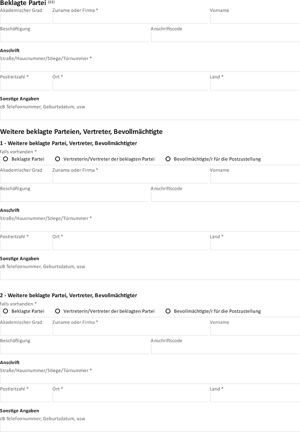Choose 'Vertreterin/Vertreter der beklagten Partei' in section 1
300x432 pixels.
(x=57, y=159)
